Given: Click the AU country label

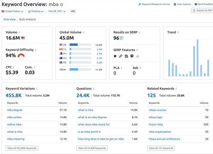Looking at the screenshot, I should (x=65, y=58).
